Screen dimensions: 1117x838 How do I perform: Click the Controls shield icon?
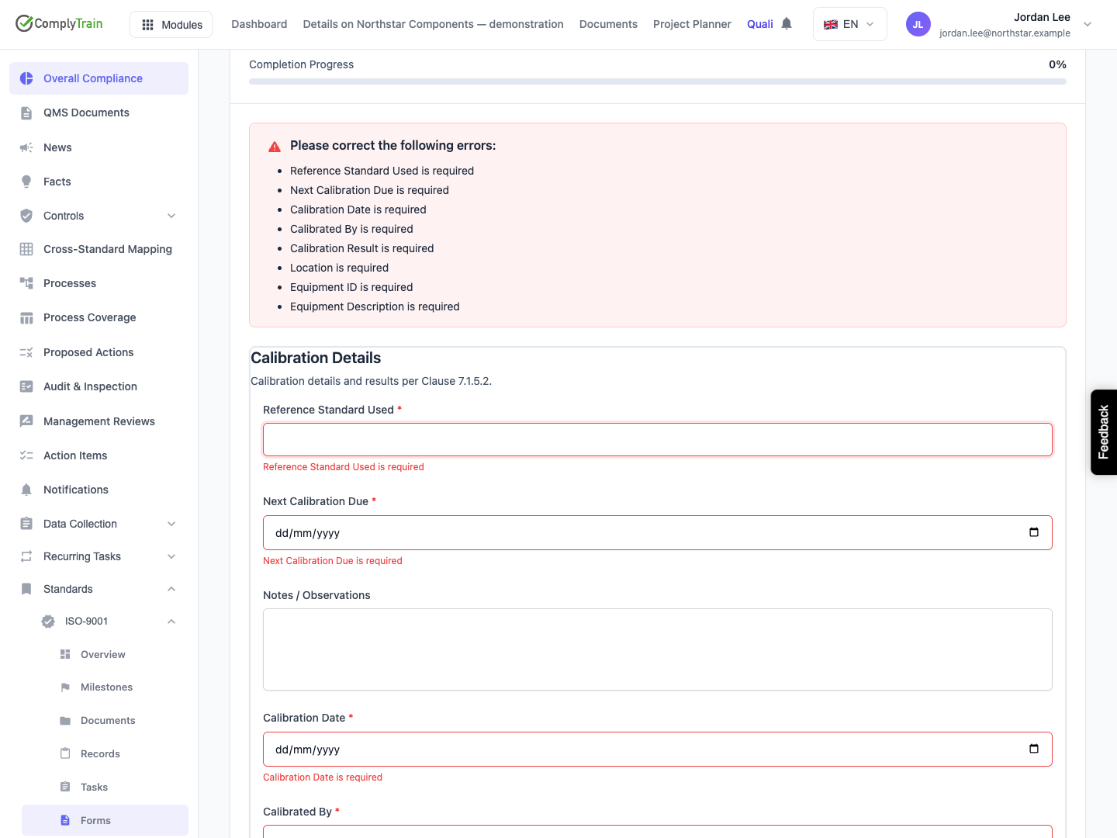click(26, 216)
